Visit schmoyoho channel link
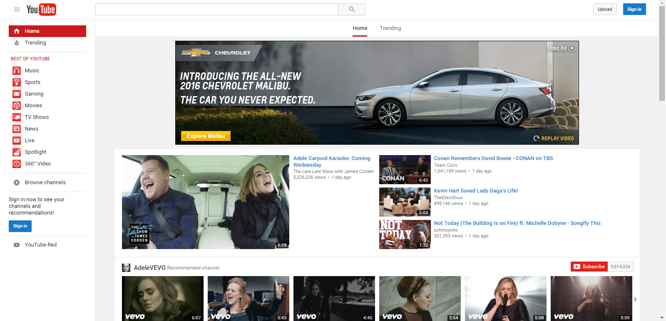666x321 pixels. click(446, 230)
